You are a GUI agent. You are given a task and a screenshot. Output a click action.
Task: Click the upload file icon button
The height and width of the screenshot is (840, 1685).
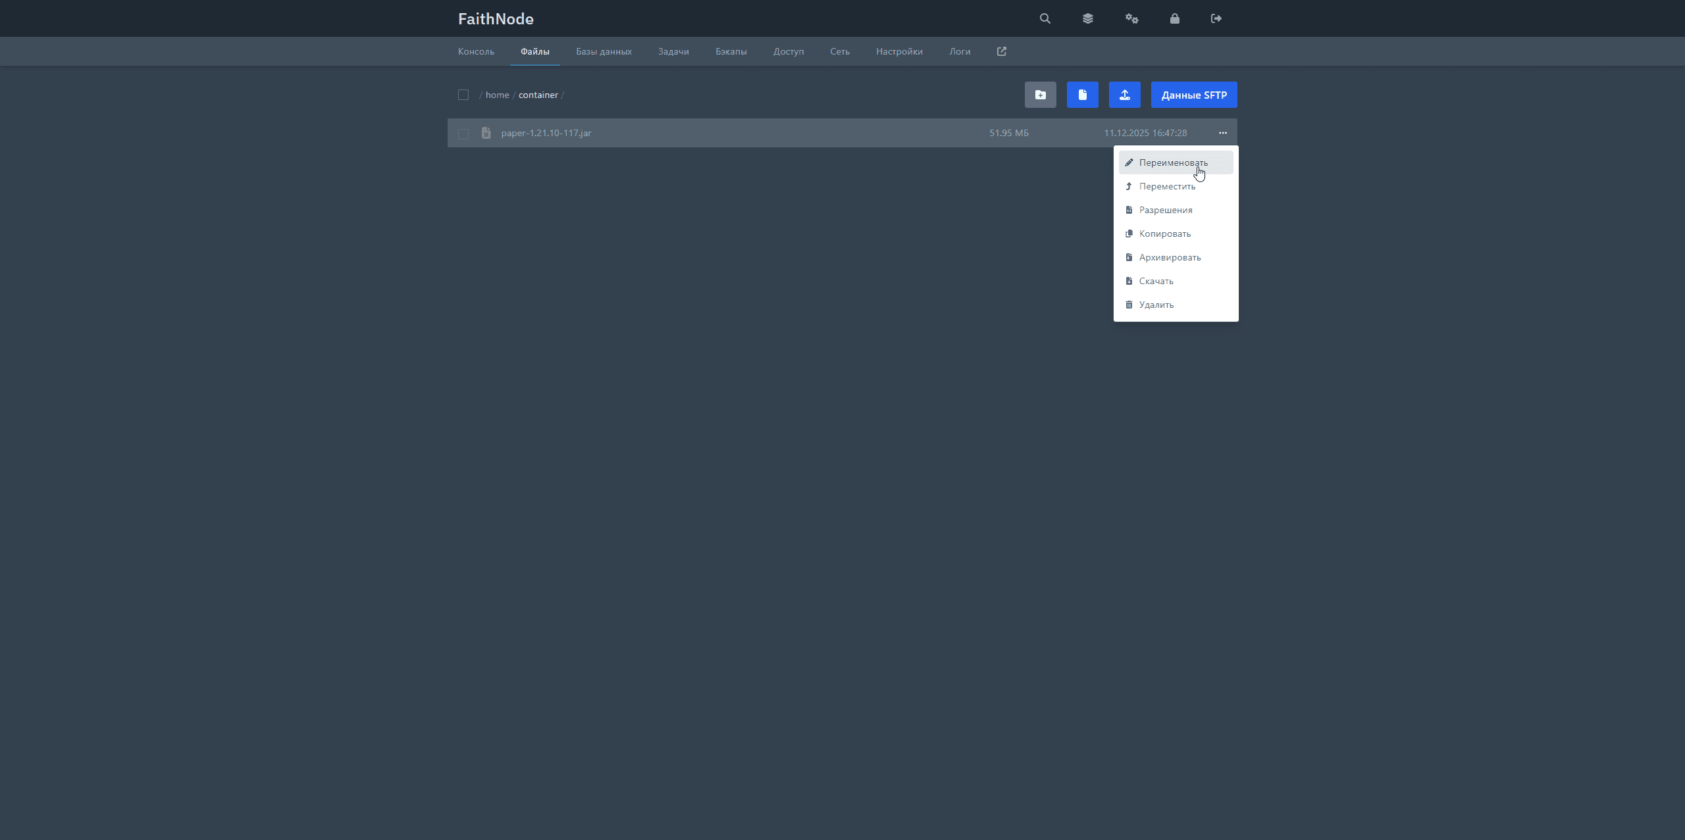(x=1124, y=95)
